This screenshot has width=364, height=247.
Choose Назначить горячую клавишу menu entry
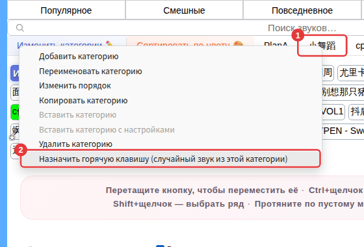pyautogui.click(x=170, y=159)
